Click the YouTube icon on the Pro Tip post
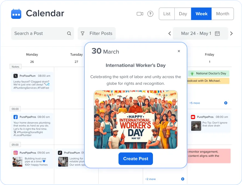 (x=193, y=117)
